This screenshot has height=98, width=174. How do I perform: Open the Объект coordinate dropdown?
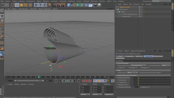click(x=85, y=94)
